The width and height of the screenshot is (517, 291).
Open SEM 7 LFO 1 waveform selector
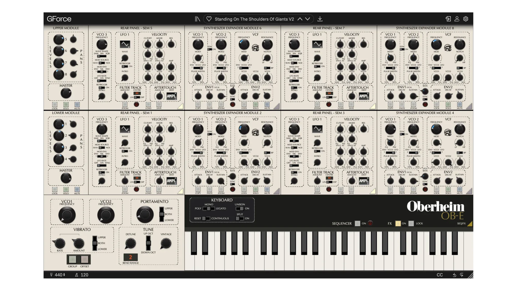coord(317,44)
